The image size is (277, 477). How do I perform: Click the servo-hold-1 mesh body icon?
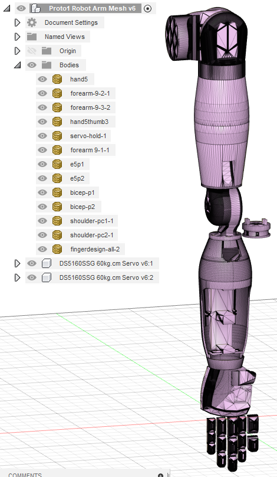(57, 136)
